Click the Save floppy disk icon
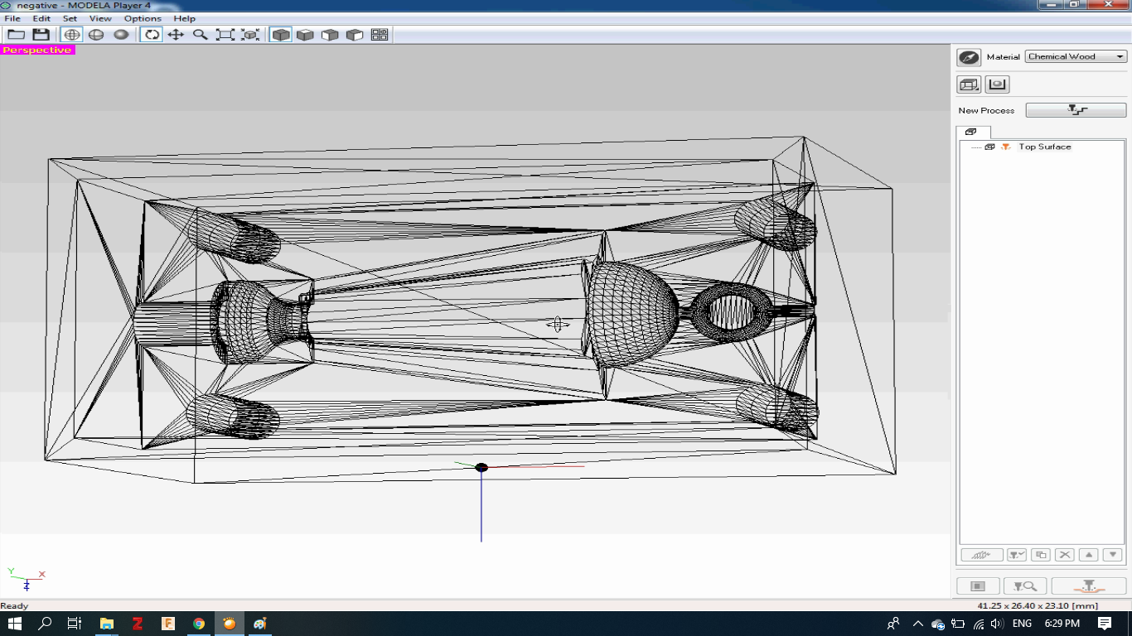This screenshot has width=1132, height=636. (x=41, y=35)
